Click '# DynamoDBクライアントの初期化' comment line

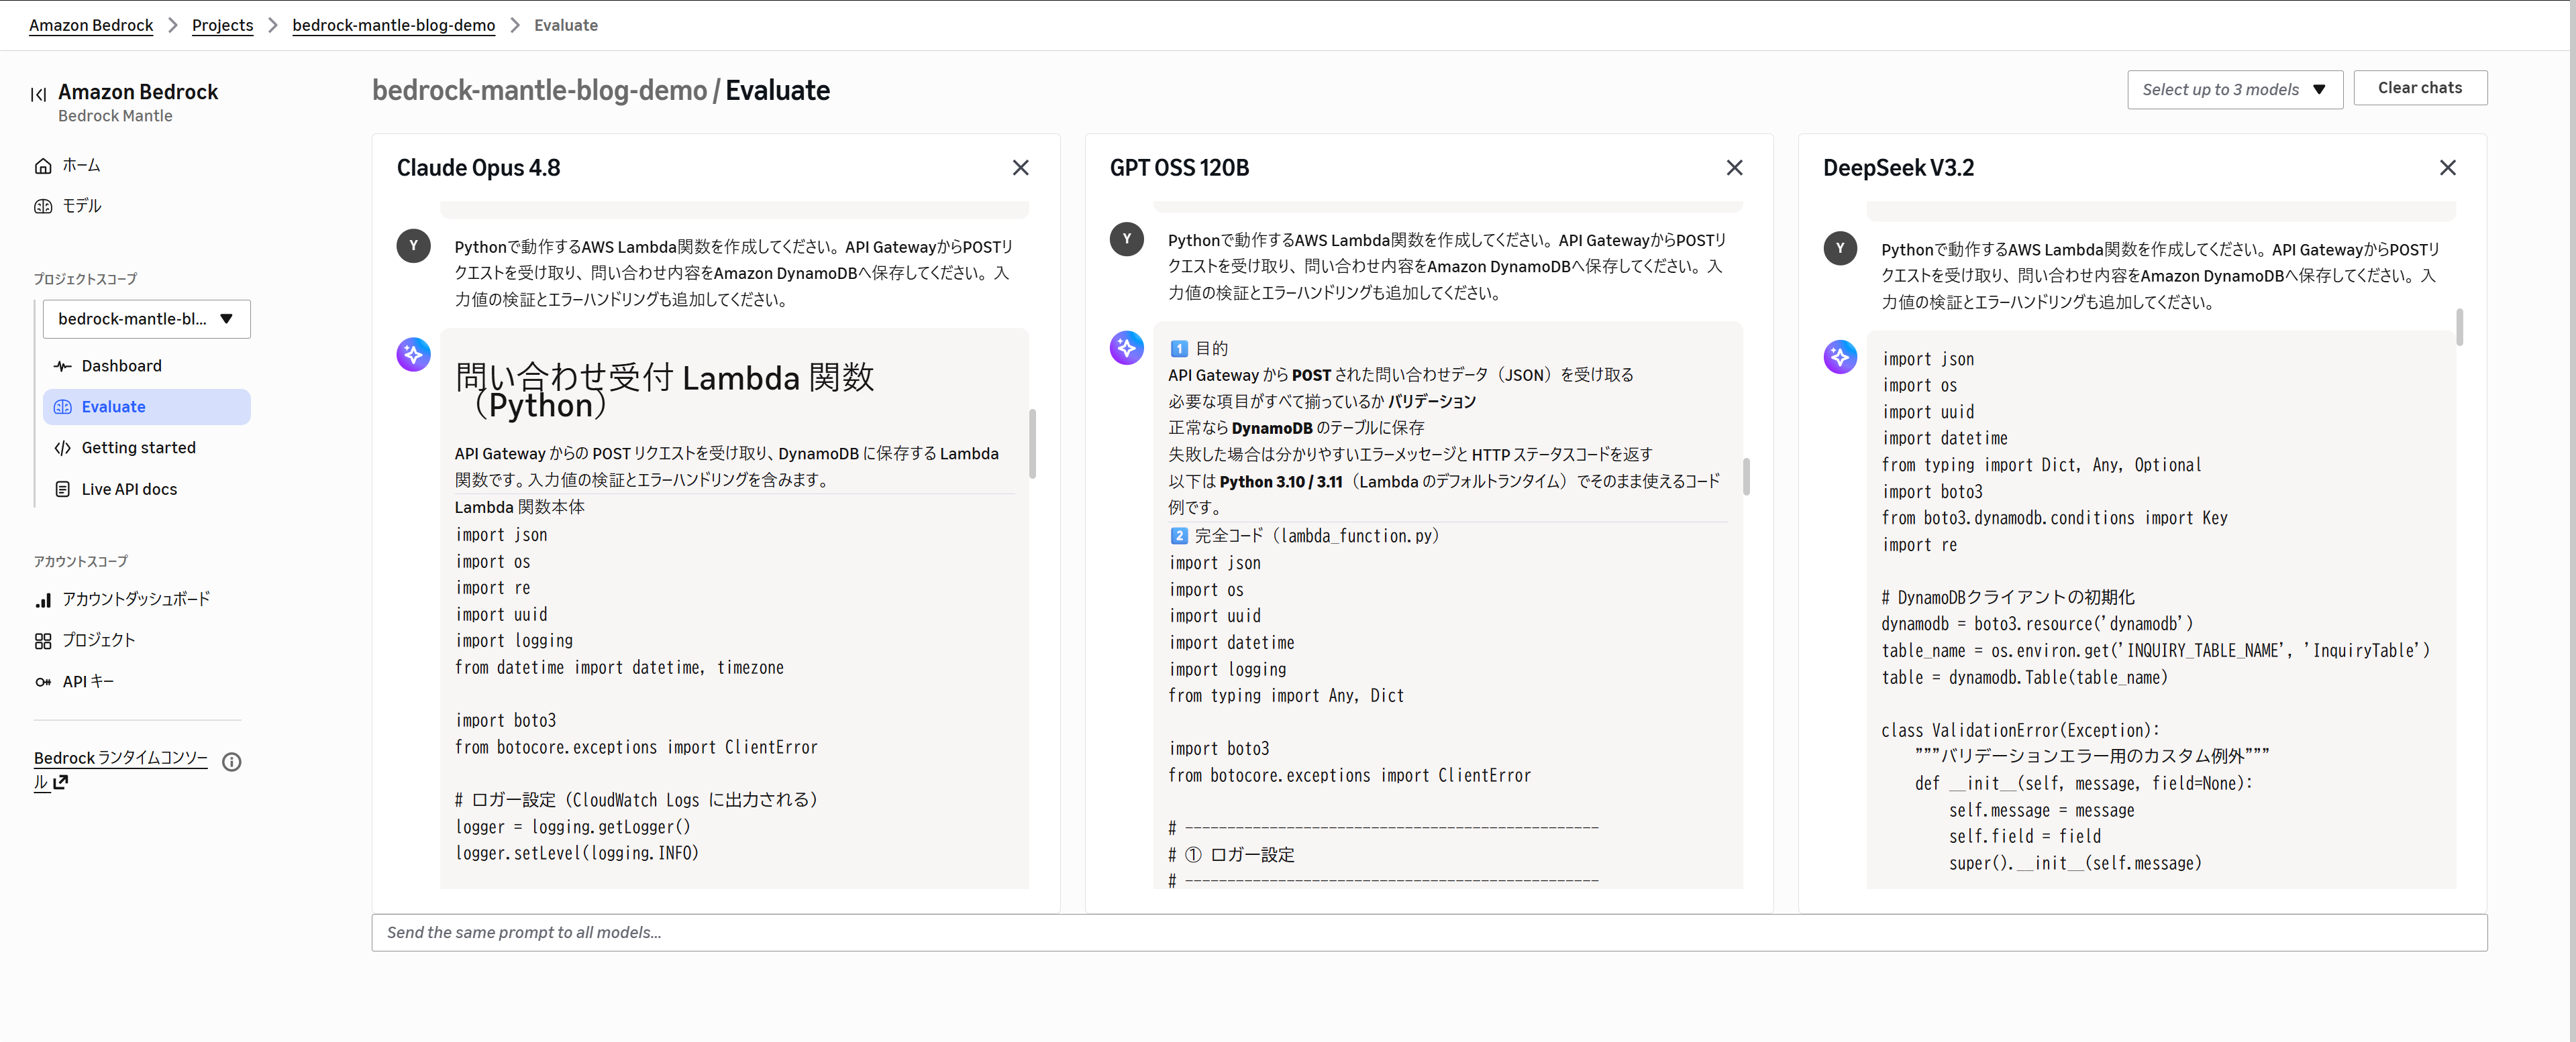tap(2007, 597)
